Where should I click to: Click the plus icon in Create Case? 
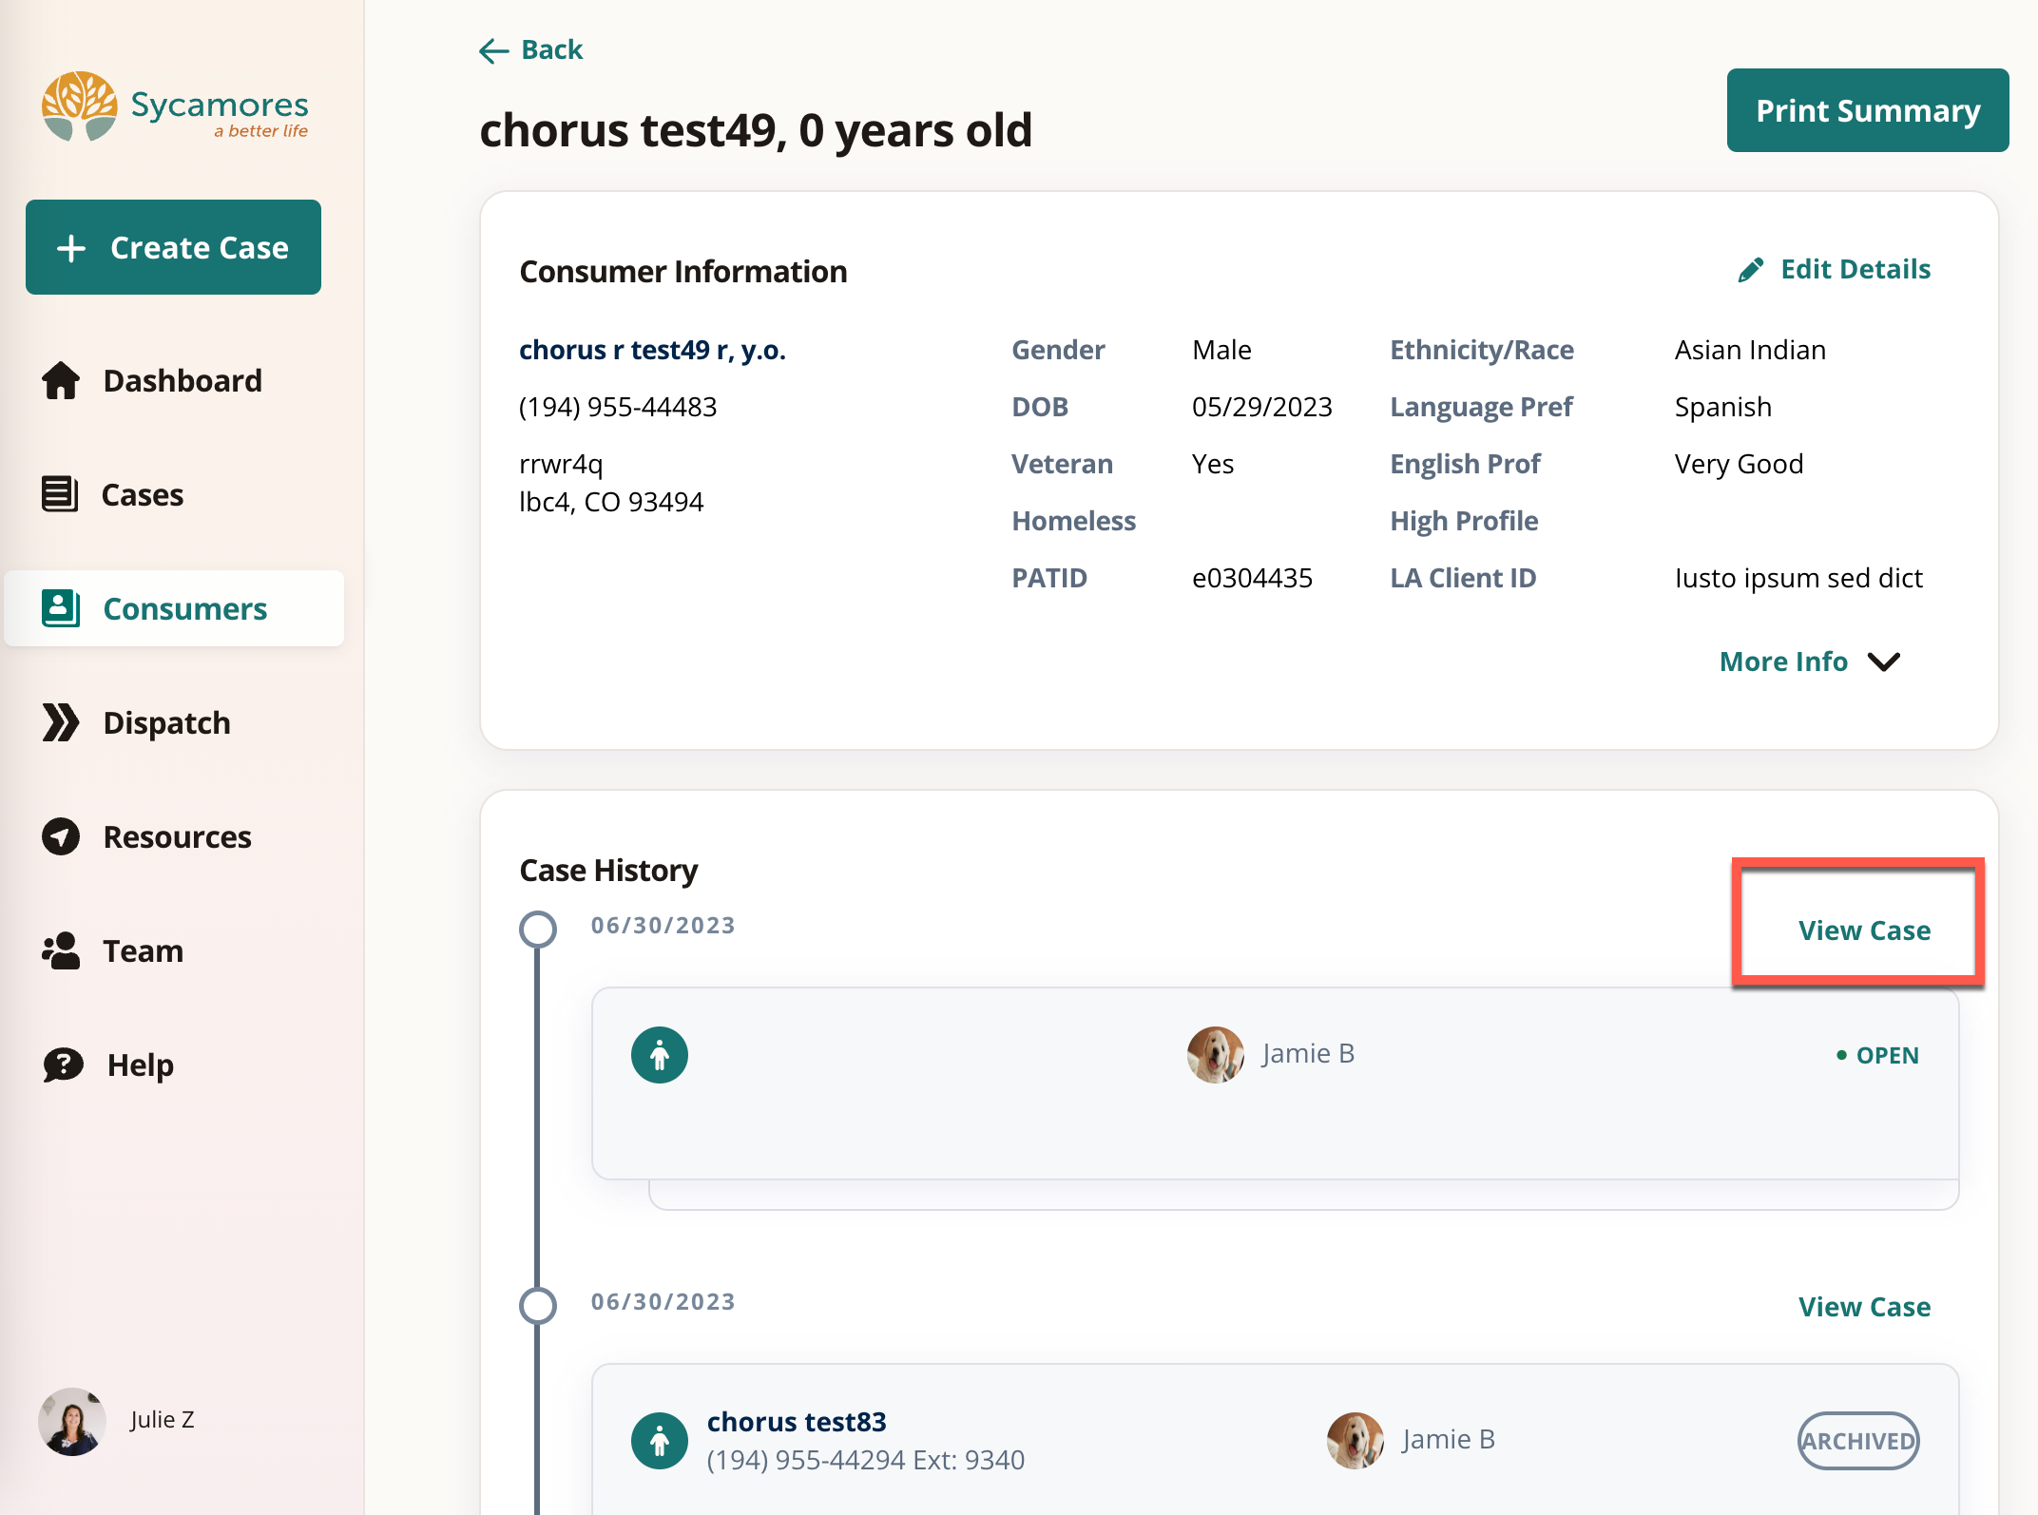(x=71, y=248)
